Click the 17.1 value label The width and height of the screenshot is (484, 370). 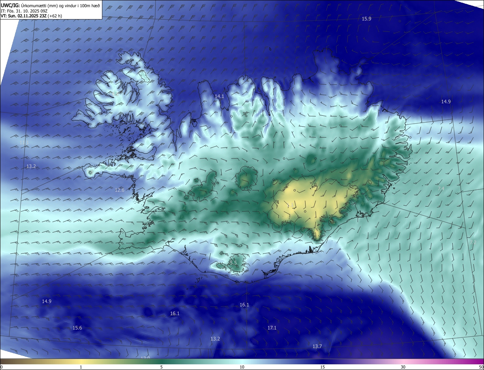pos(272,328)
